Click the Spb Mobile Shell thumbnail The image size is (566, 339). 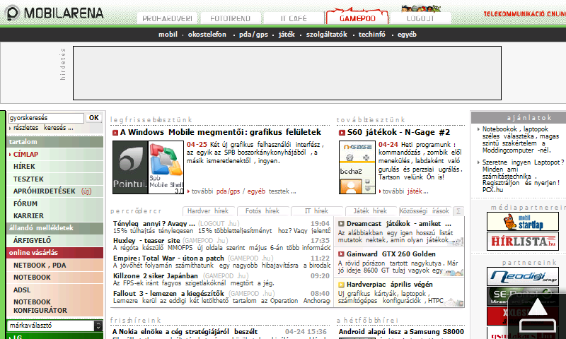(166, 167)
